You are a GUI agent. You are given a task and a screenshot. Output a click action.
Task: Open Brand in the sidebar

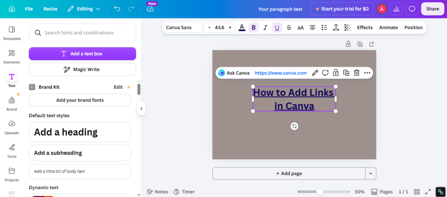[12, 104]
